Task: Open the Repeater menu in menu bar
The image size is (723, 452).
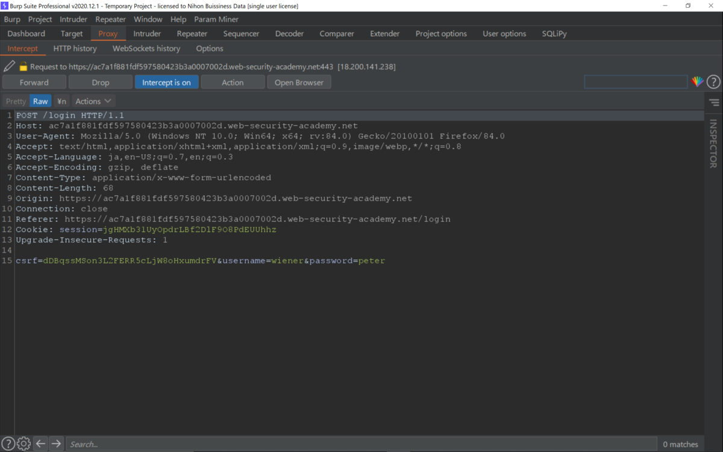Action: pos(111,19)
